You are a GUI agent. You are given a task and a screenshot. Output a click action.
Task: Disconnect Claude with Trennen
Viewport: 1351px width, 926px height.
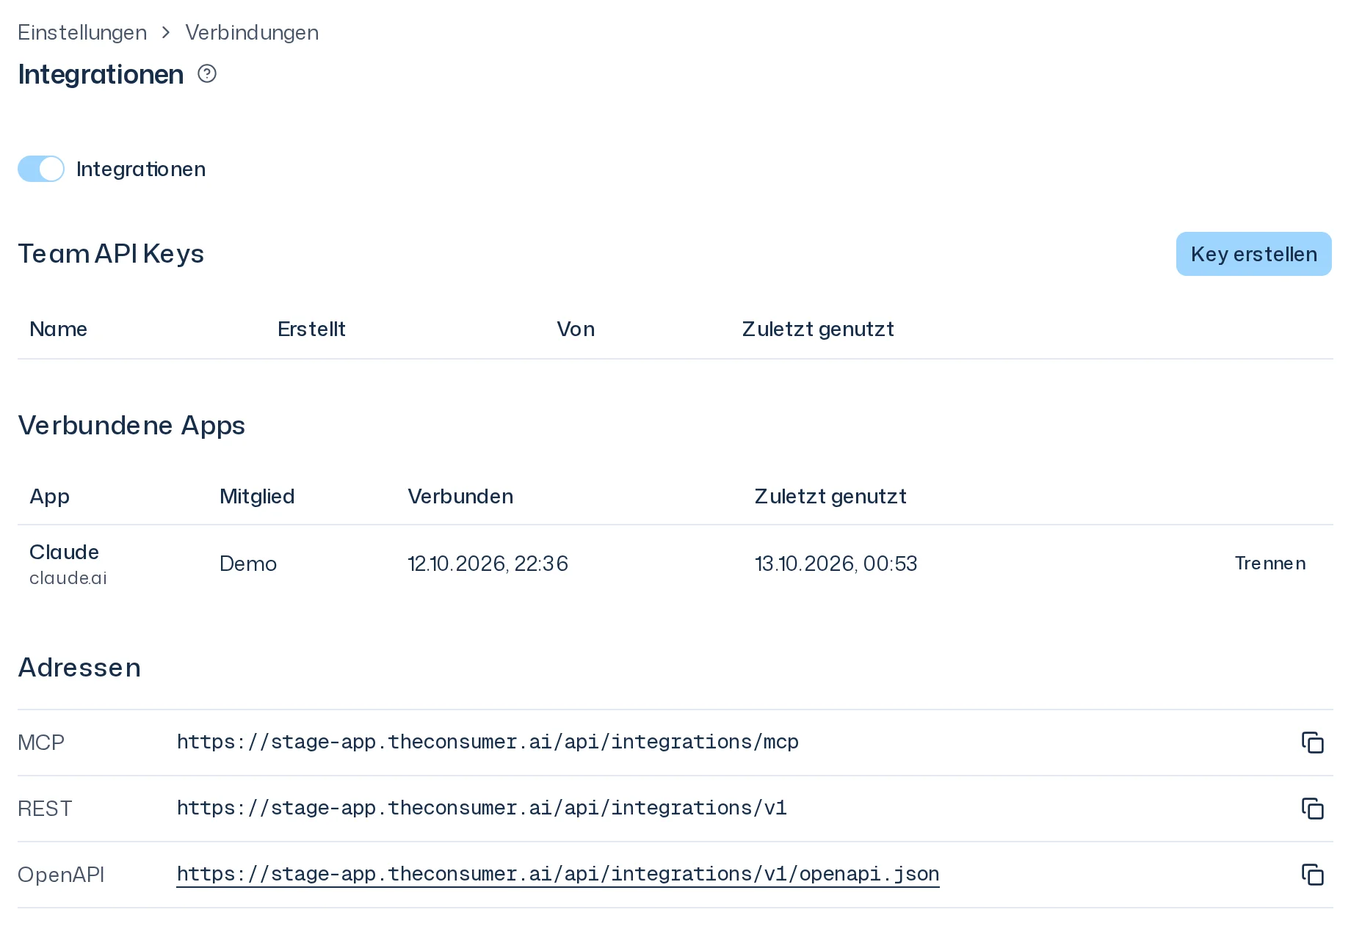[1270, 564]
